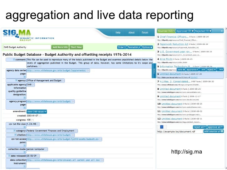Click the source marker after 1.236 MB
The height and width of the screenshot is (170, 227).
[x=38, y=124]
